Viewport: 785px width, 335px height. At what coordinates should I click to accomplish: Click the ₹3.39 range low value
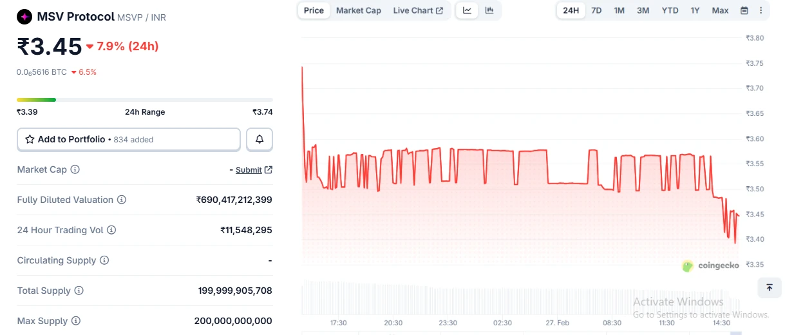point(27,112)
